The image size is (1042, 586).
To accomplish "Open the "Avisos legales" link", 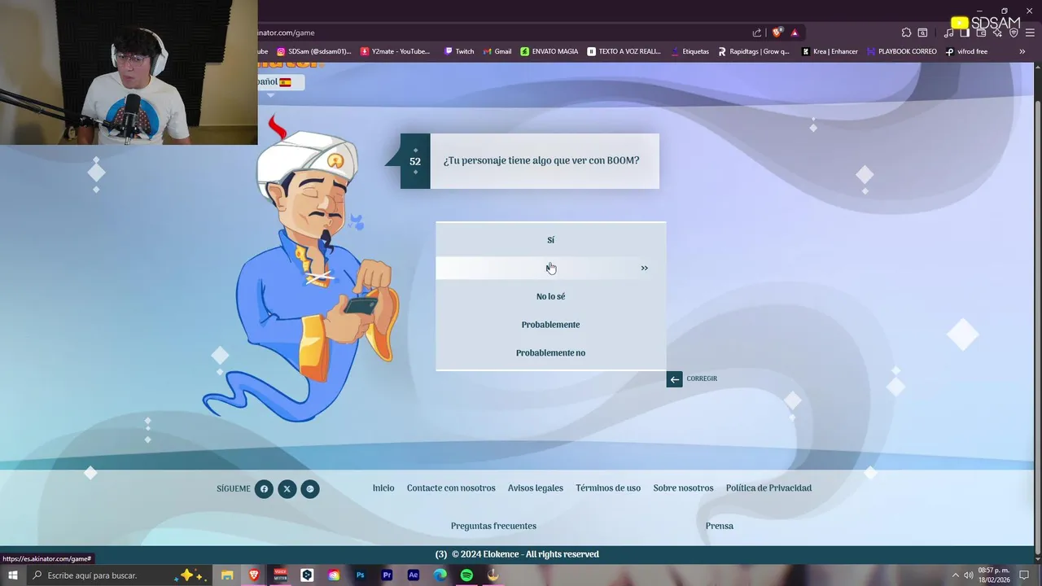I will (x=536, y=488).
